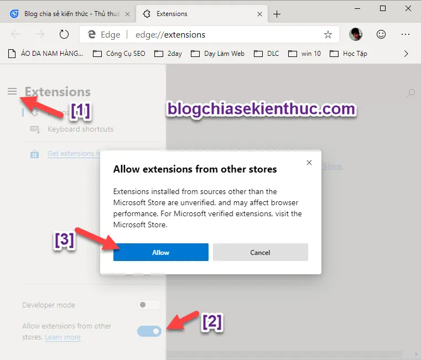Image resolution: width=421 pixels, height=360 pixels.
Task: Click the horizontal scrollbar at page bottom
Action: [x=284, y=354]
